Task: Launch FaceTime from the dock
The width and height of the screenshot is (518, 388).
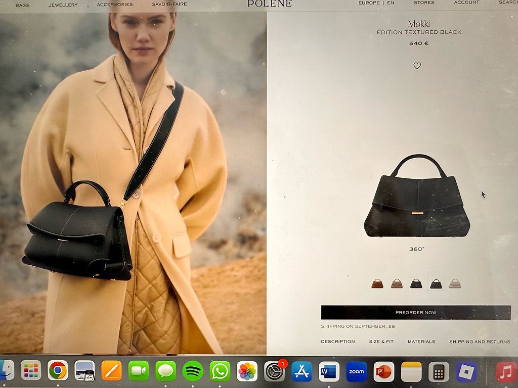Action: point(139,371)
